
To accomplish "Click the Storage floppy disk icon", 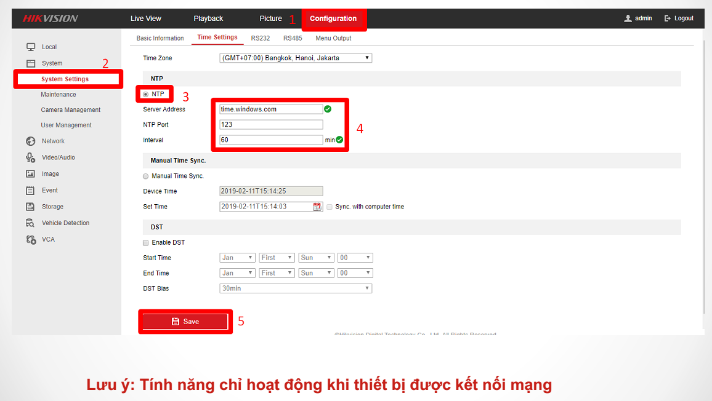I will [30, 207].
